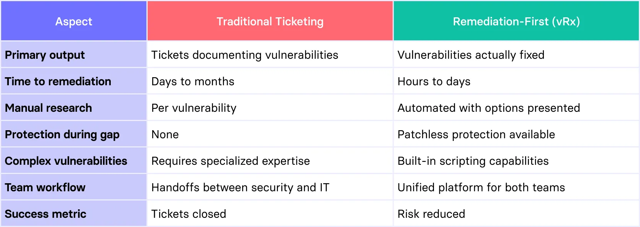The width and height of the screenshot is (640, 227).
Task: Select the Remediation-First (vRx) header
Action: (516, 21)
